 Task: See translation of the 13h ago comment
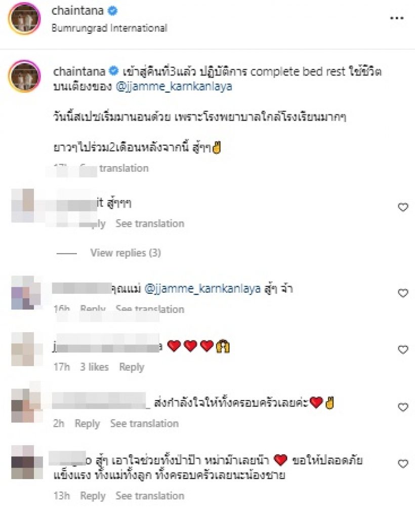150,496
